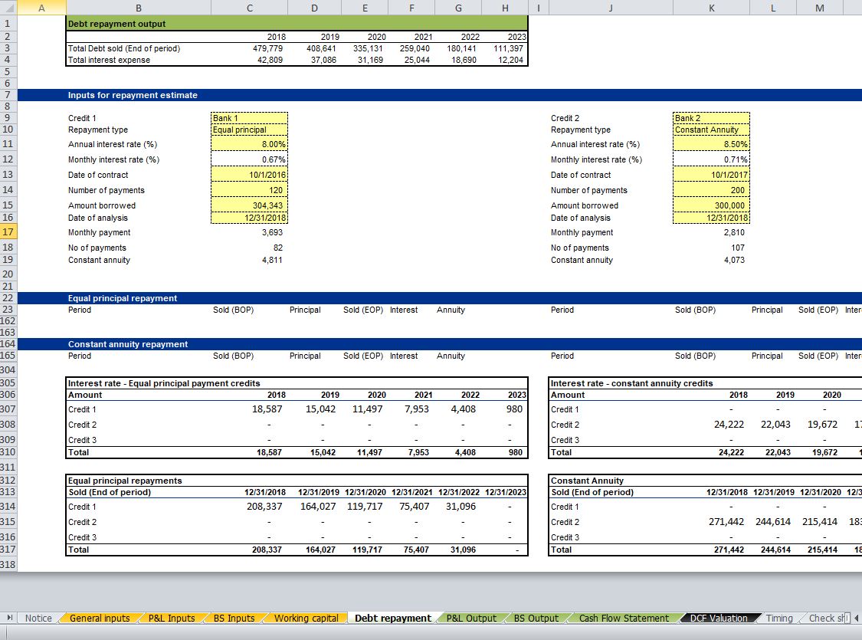Select row 307 header
The width and height of the screenshot is (862, 640).
coord(8,409)
